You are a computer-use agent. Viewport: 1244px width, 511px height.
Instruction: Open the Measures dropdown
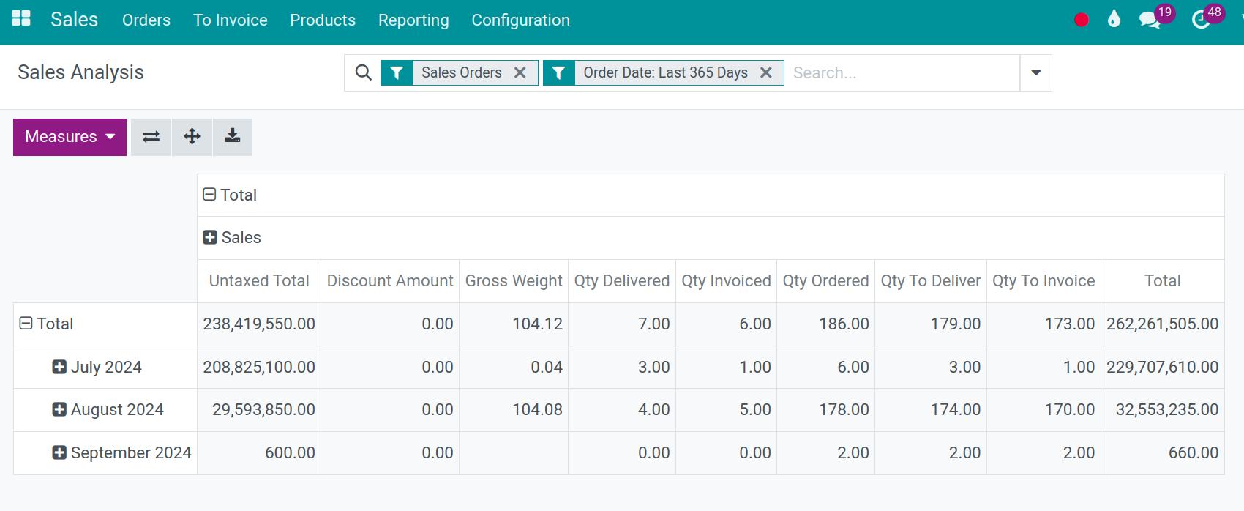70,137
